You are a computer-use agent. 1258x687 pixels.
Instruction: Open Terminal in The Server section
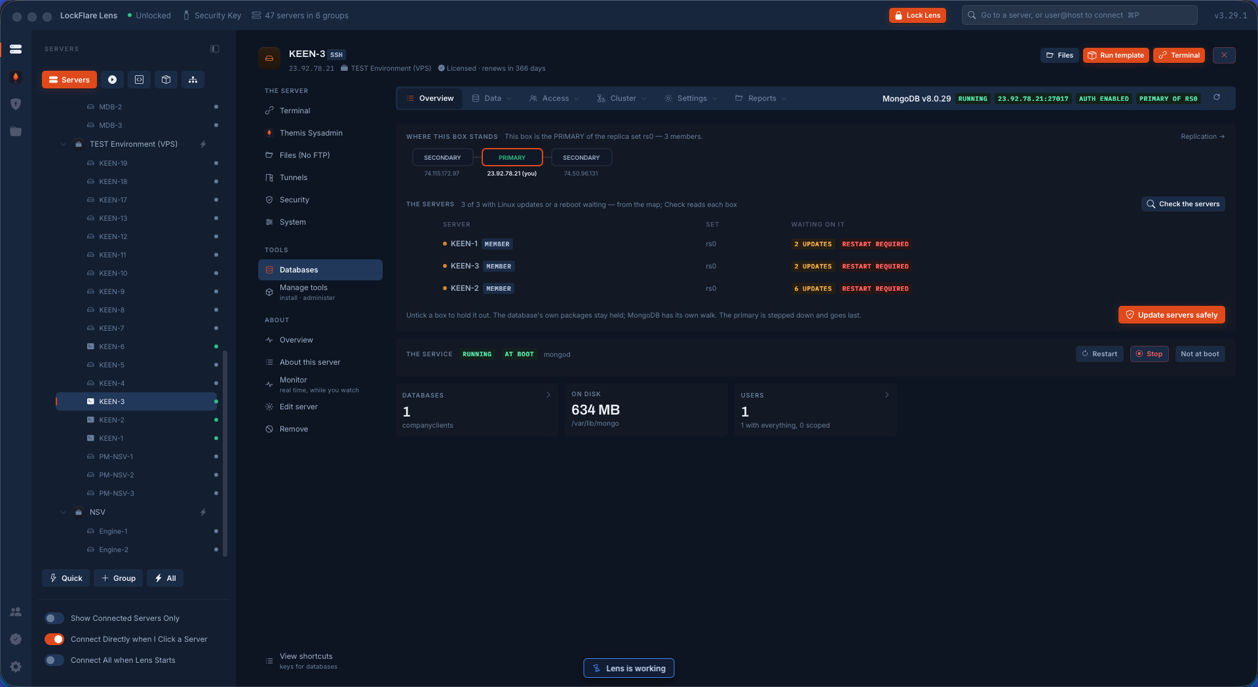pyautogui.click(x=320, y=111)
